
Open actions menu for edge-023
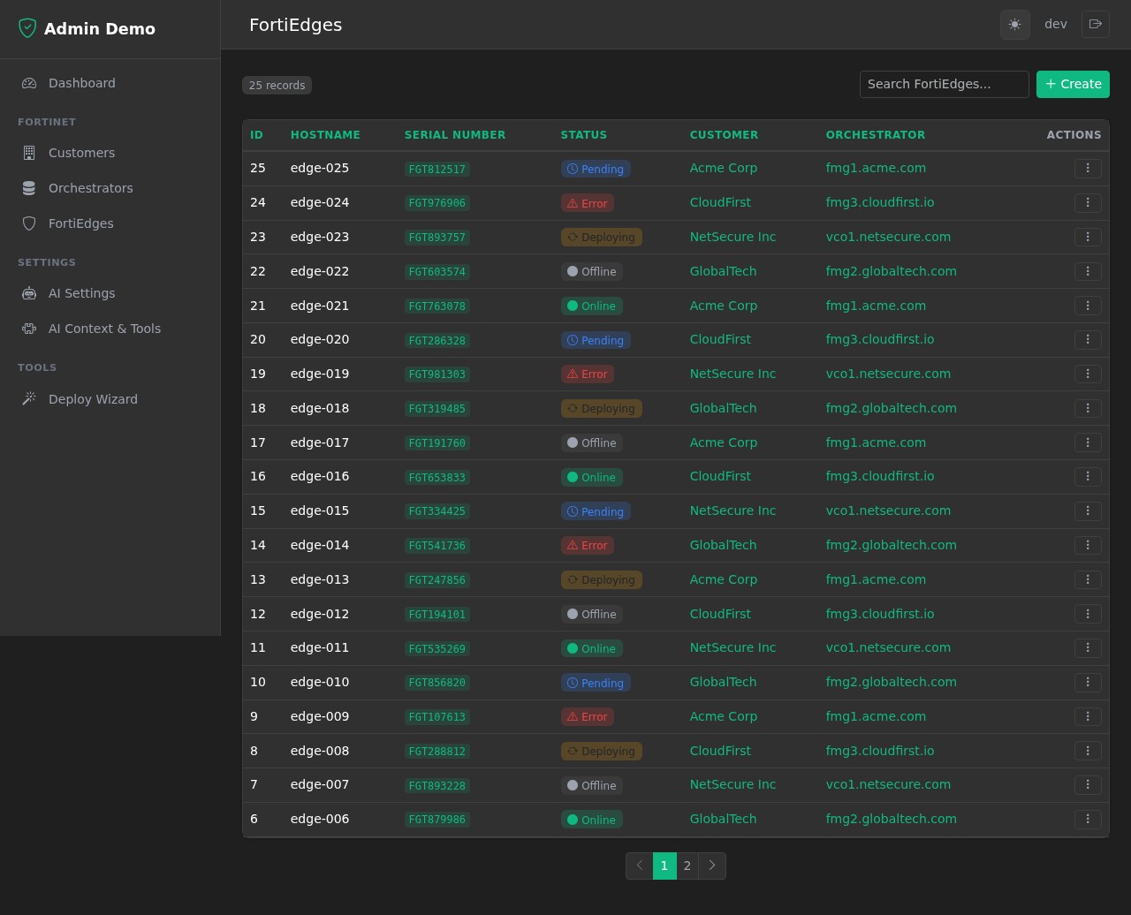[1088, 237]
